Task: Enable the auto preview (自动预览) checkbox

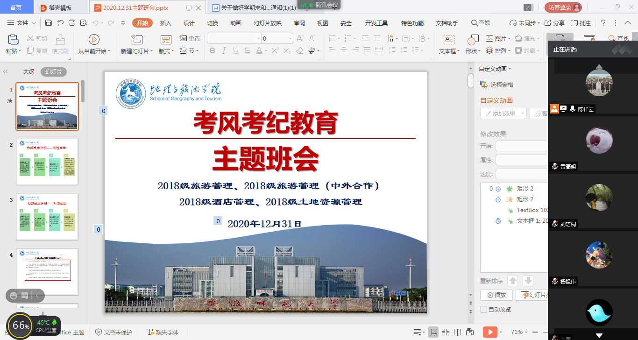Action: point(483,309)
